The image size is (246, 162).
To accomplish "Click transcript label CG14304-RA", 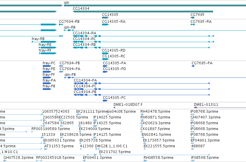I will (85, 33).
